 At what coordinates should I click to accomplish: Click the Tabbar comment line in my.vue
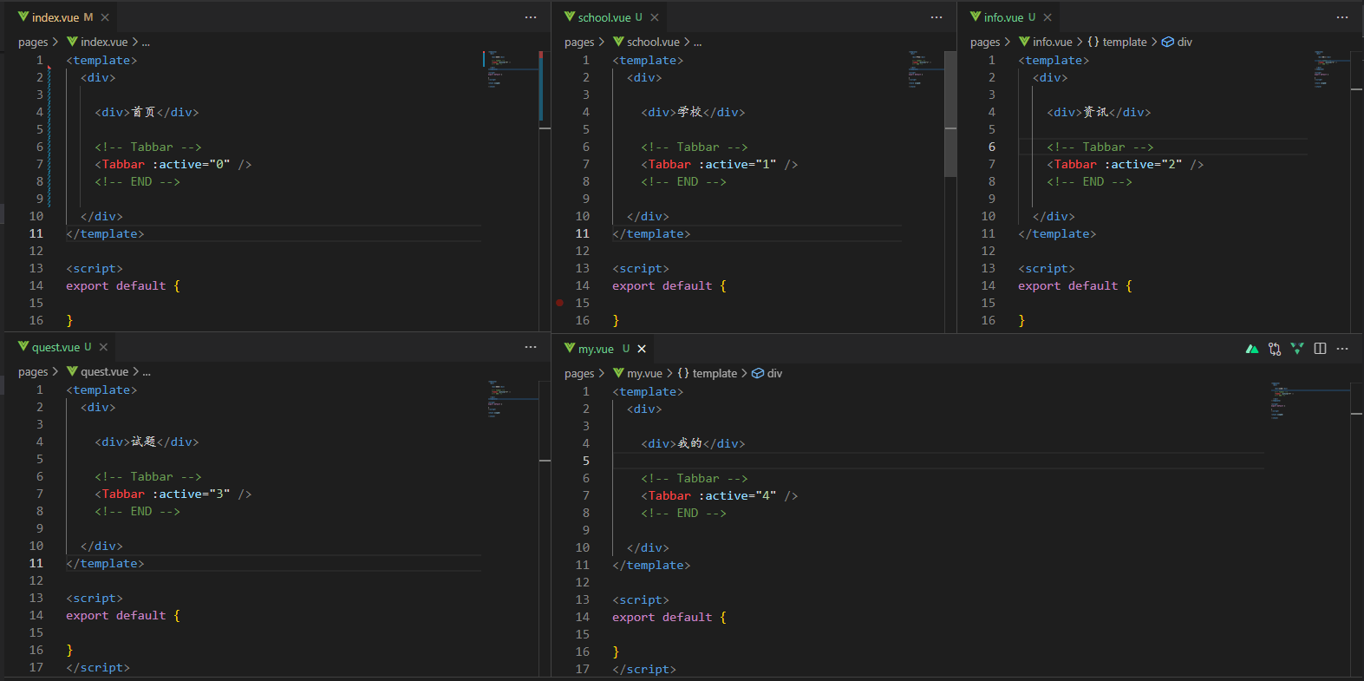pos(695,478)
